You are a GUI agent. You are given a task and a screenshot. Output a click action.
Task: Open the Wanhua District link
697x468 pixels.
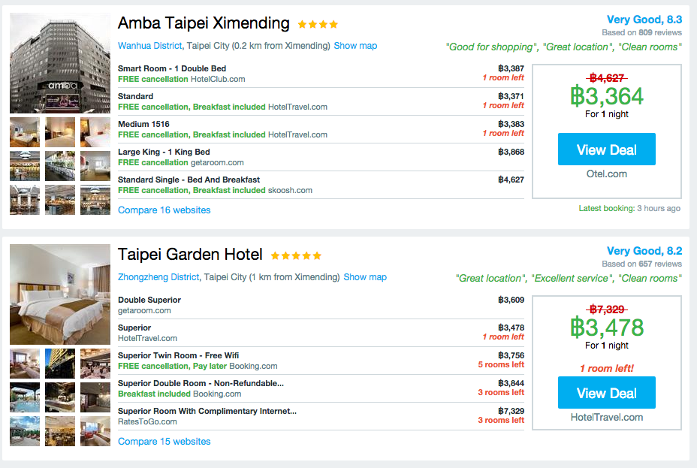point(150,46)
